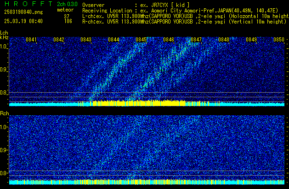Click the Lch 0.8 kHz axis label
The image size is (289, 189).
coord(4,93)
